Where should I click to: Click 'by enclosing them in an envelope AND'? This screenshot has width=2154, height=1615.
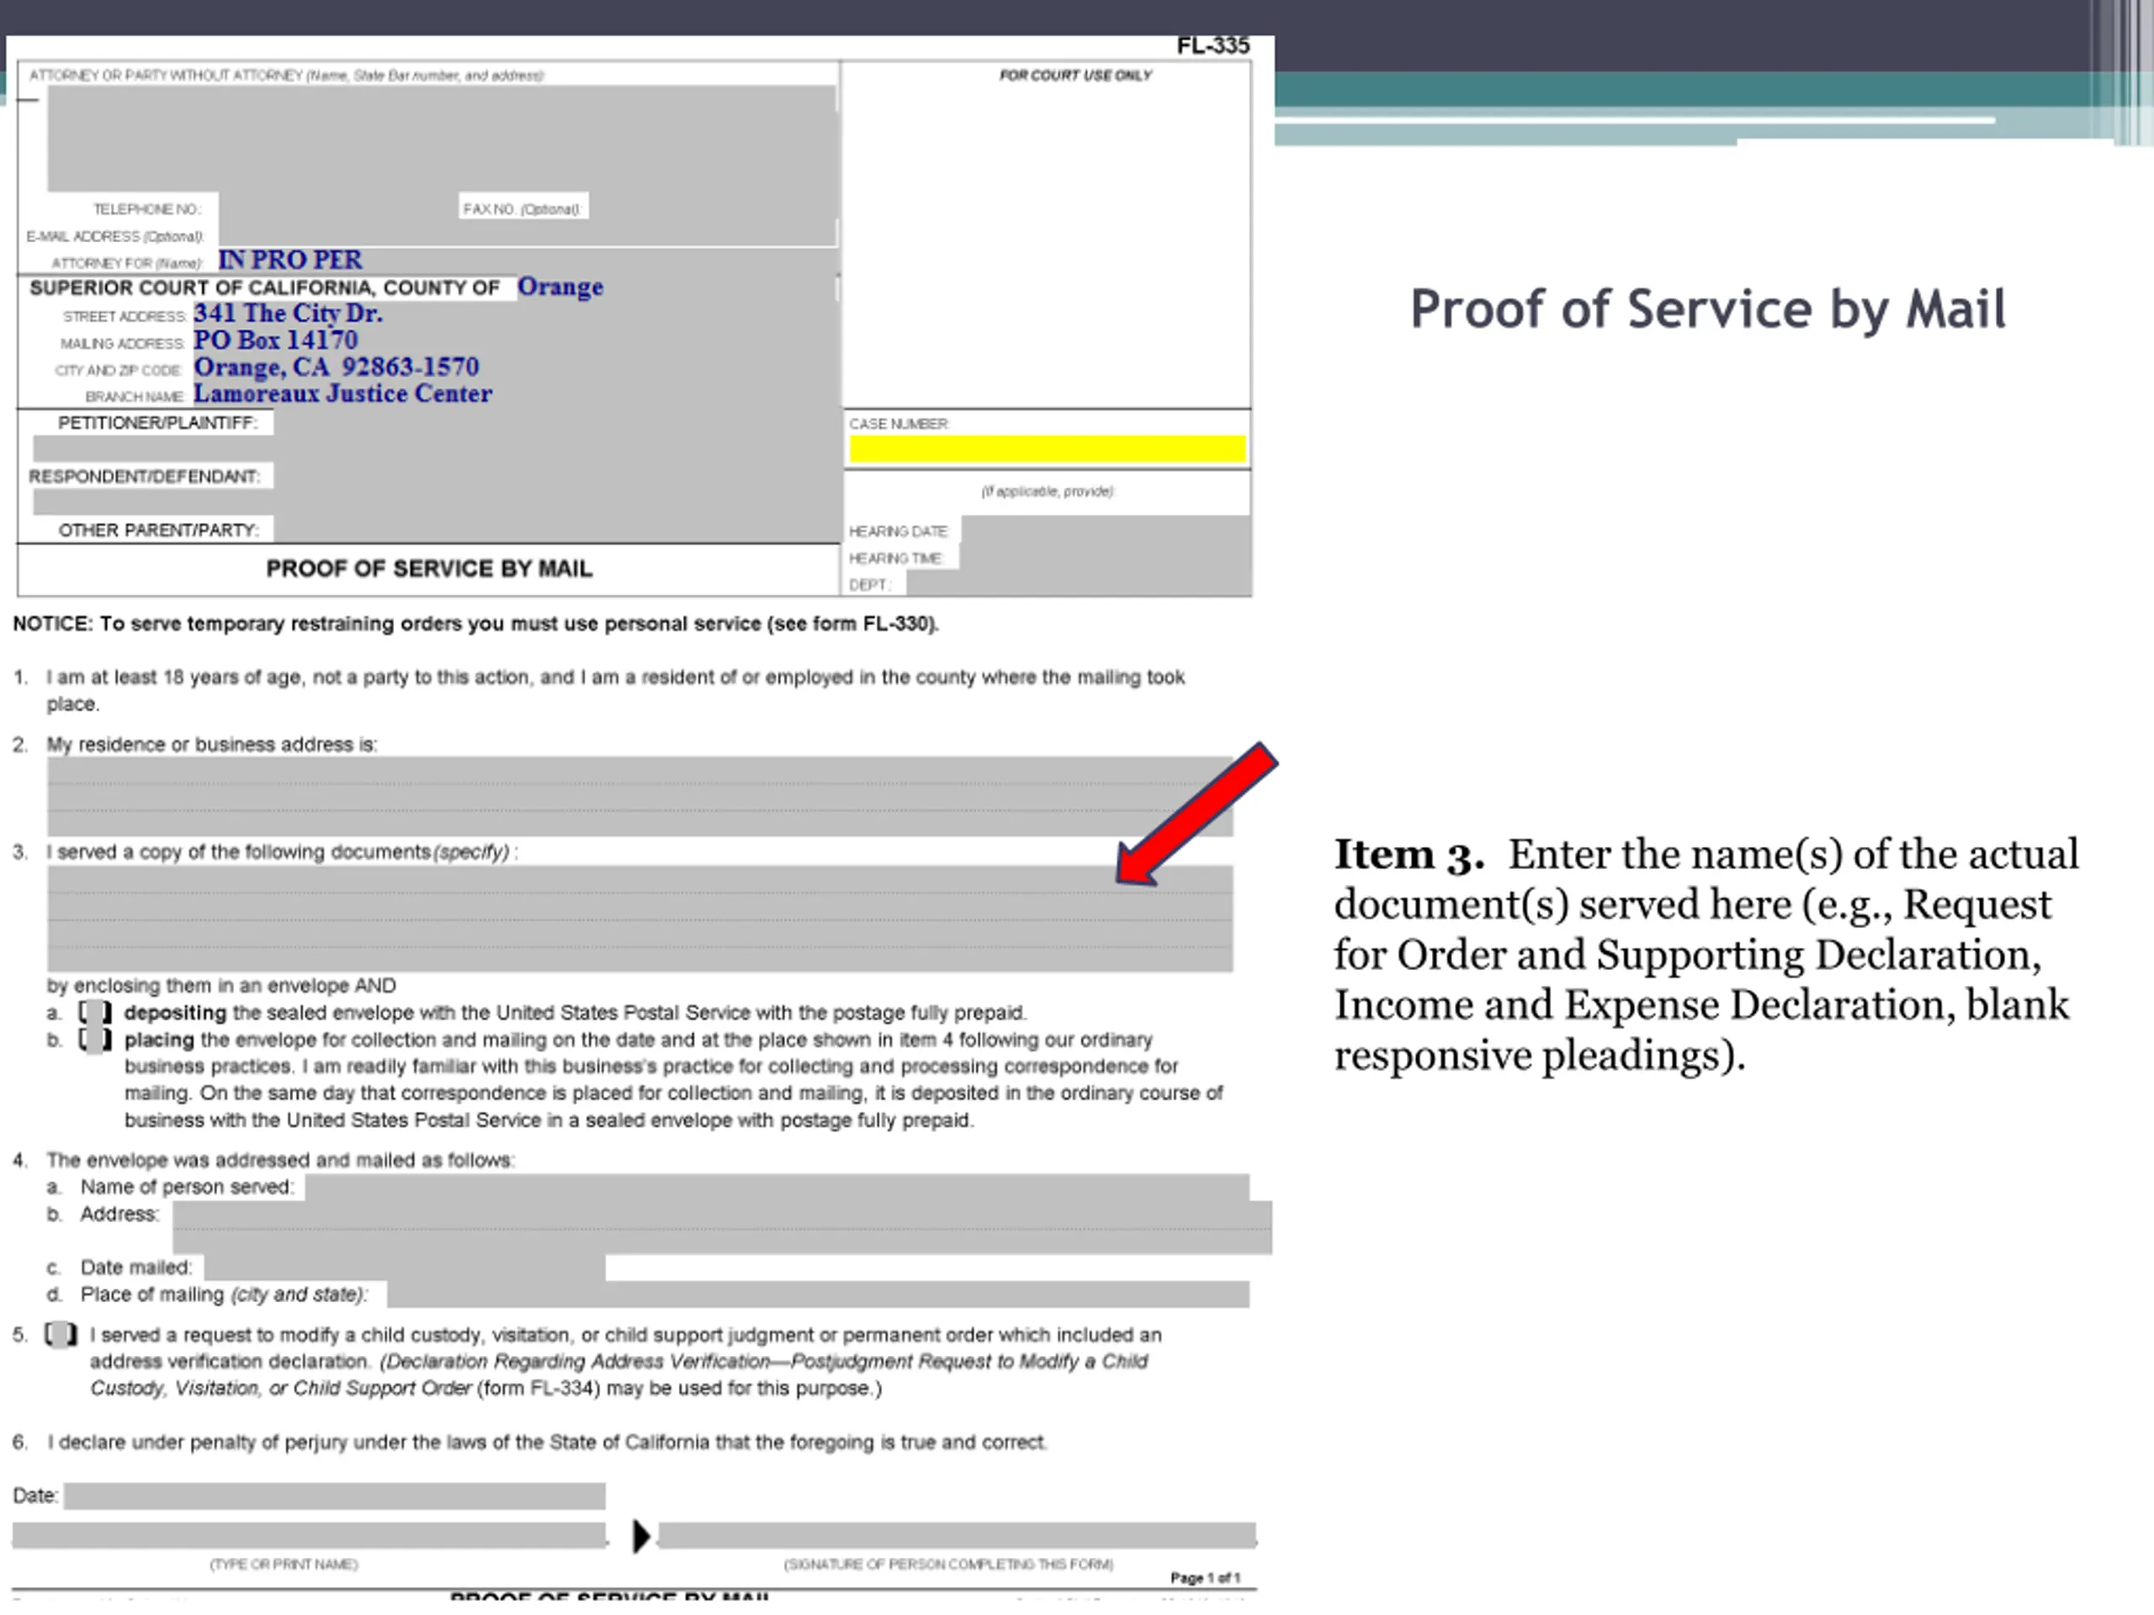(221, 985)
